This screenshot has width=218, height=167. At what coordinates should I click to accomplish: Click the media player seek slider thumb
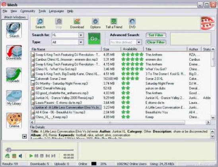[x=9, y=150]
